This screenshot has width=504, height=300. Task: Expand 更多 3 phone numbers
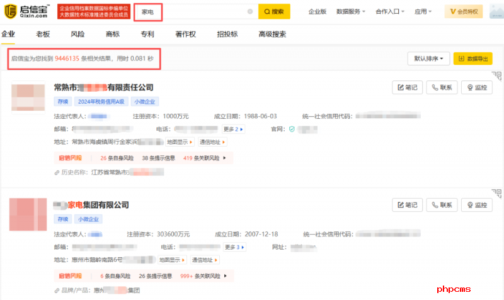coord(234,247)
